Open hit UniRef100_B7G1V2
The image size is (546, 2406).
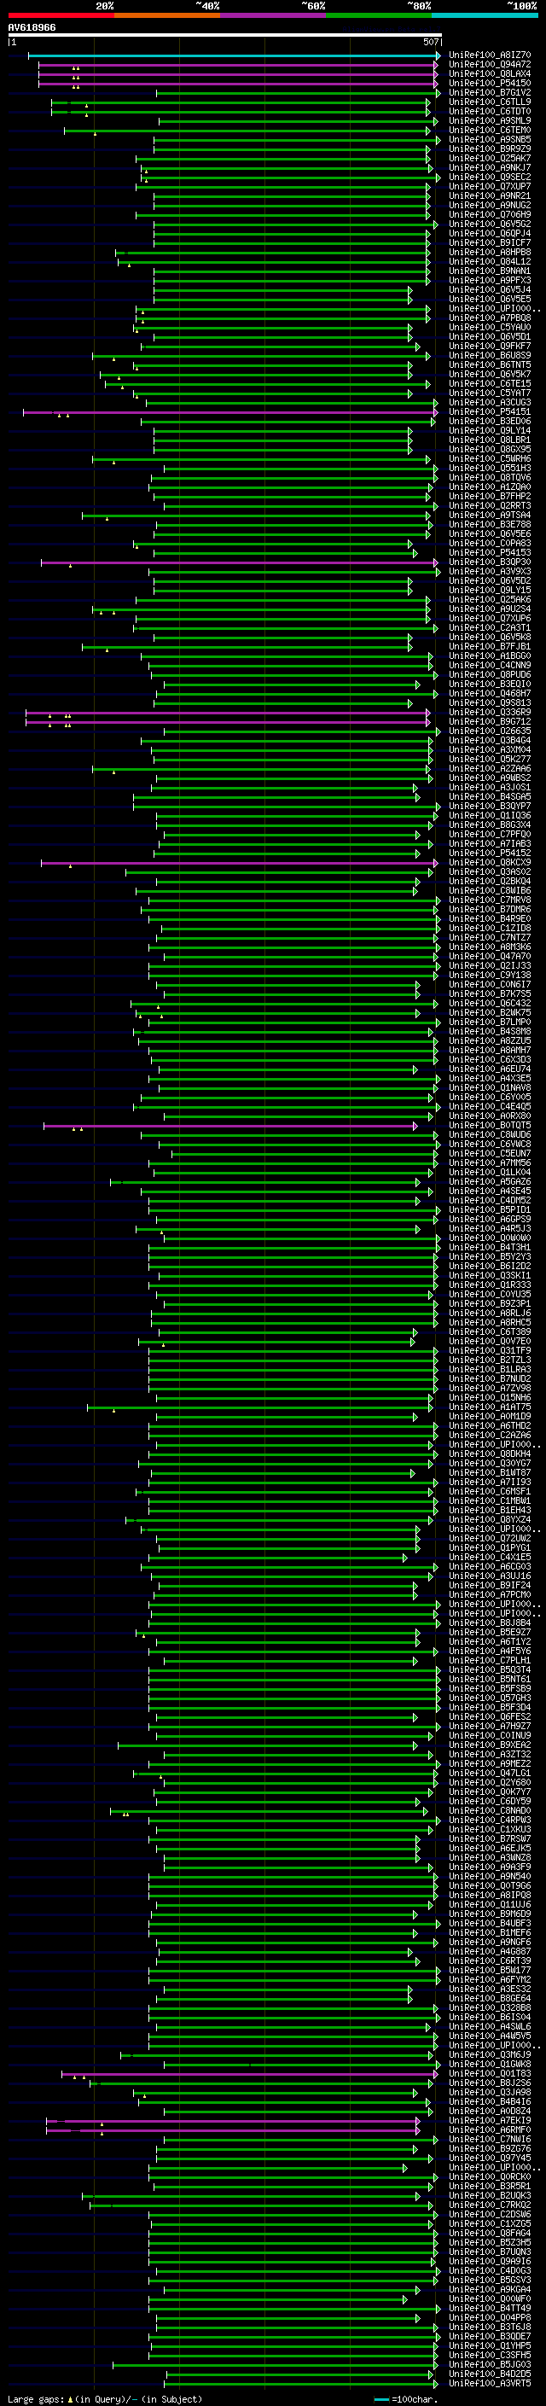(x=489, y=92)
